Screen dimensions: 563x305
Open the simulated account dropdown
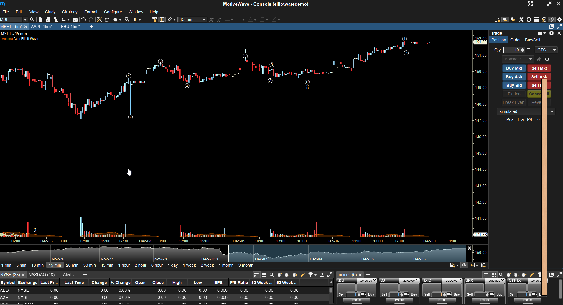(526, 111)
